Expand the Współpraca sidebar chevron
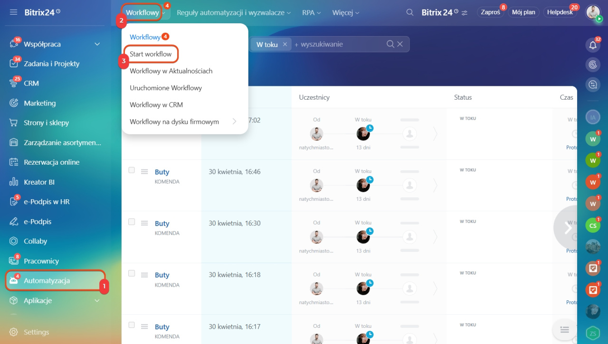The image size is (608, 344). click(x=97, y=44)
